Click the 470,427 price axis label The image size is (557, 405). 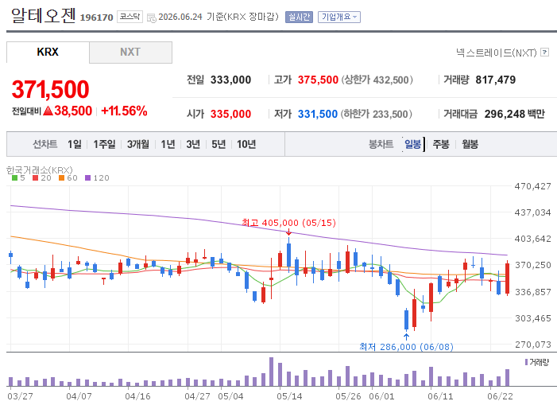(533, 186)
